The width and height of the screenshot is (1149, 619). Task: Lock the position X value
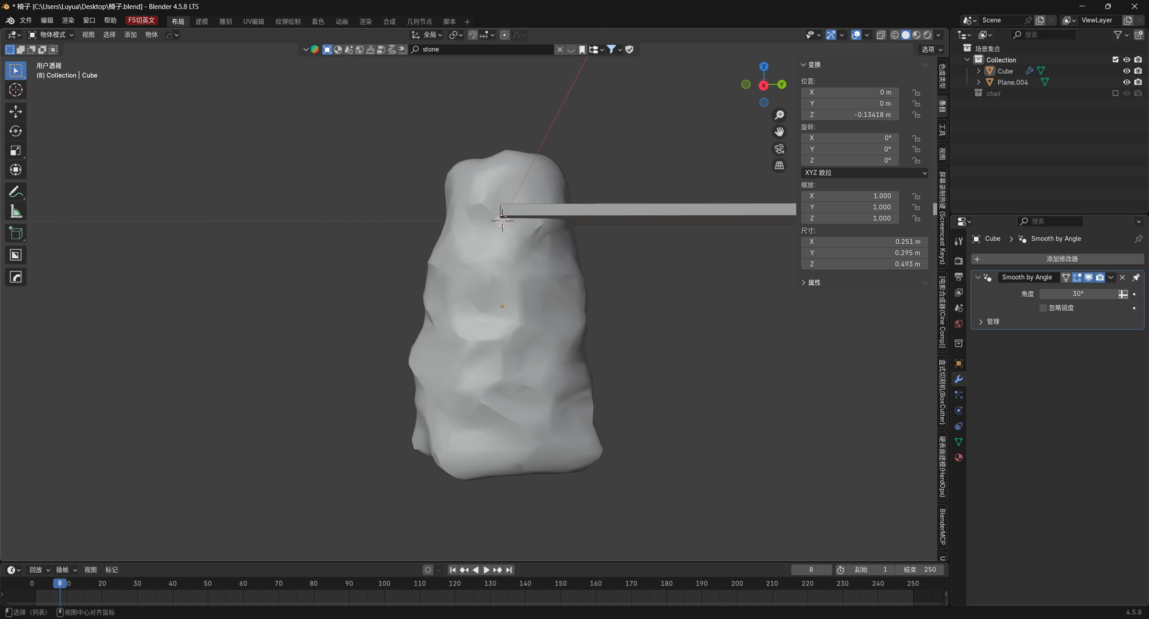pos(916,92)
